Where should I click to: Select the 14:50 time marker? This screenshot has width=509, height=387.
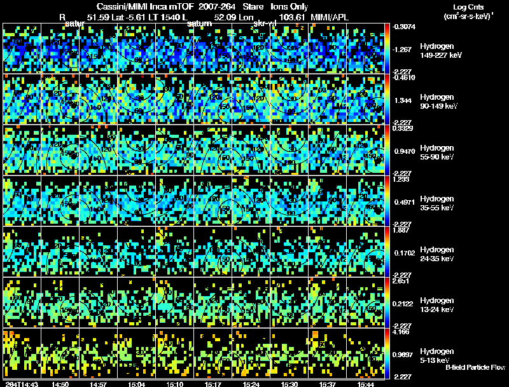[60, 384]
